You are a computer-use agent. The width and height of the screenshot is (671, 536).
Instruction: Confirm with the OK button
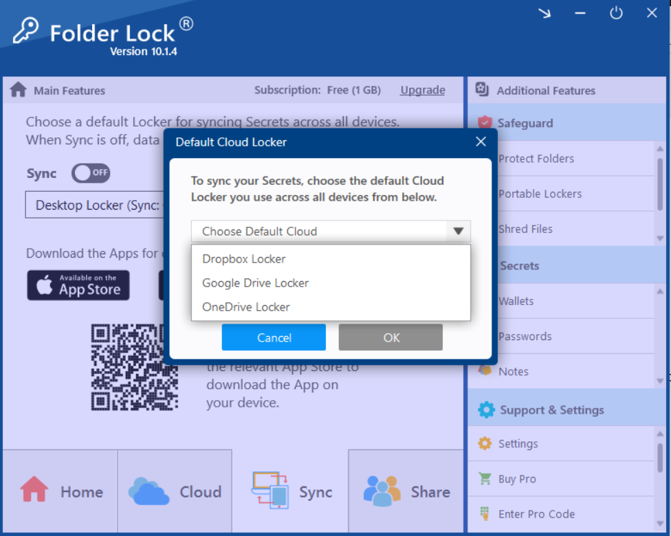point(390,337)
